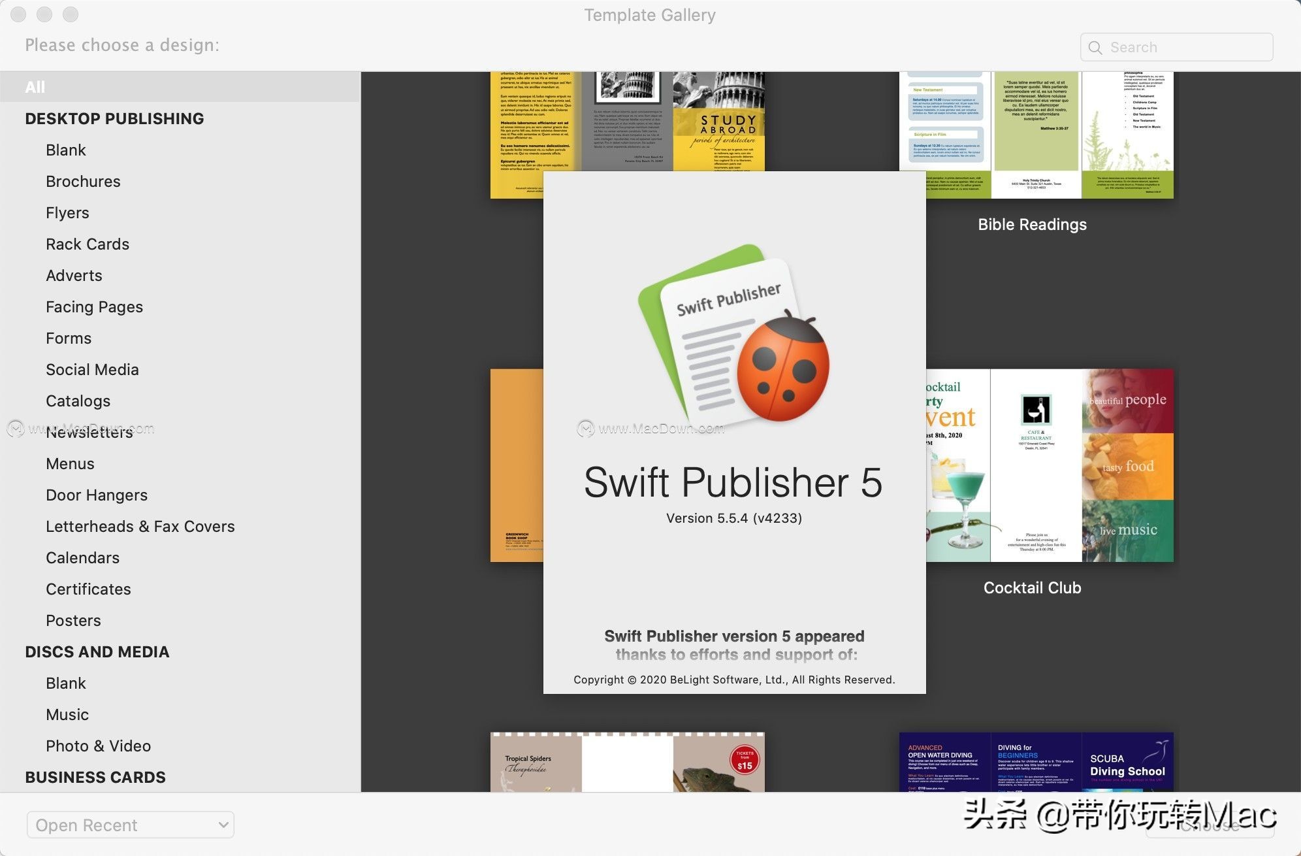Click the Business Cards section header
Screen dimensions: 1301x856
point(95,778)
